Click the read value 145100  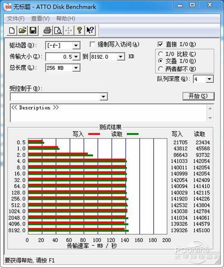(202, 230)
